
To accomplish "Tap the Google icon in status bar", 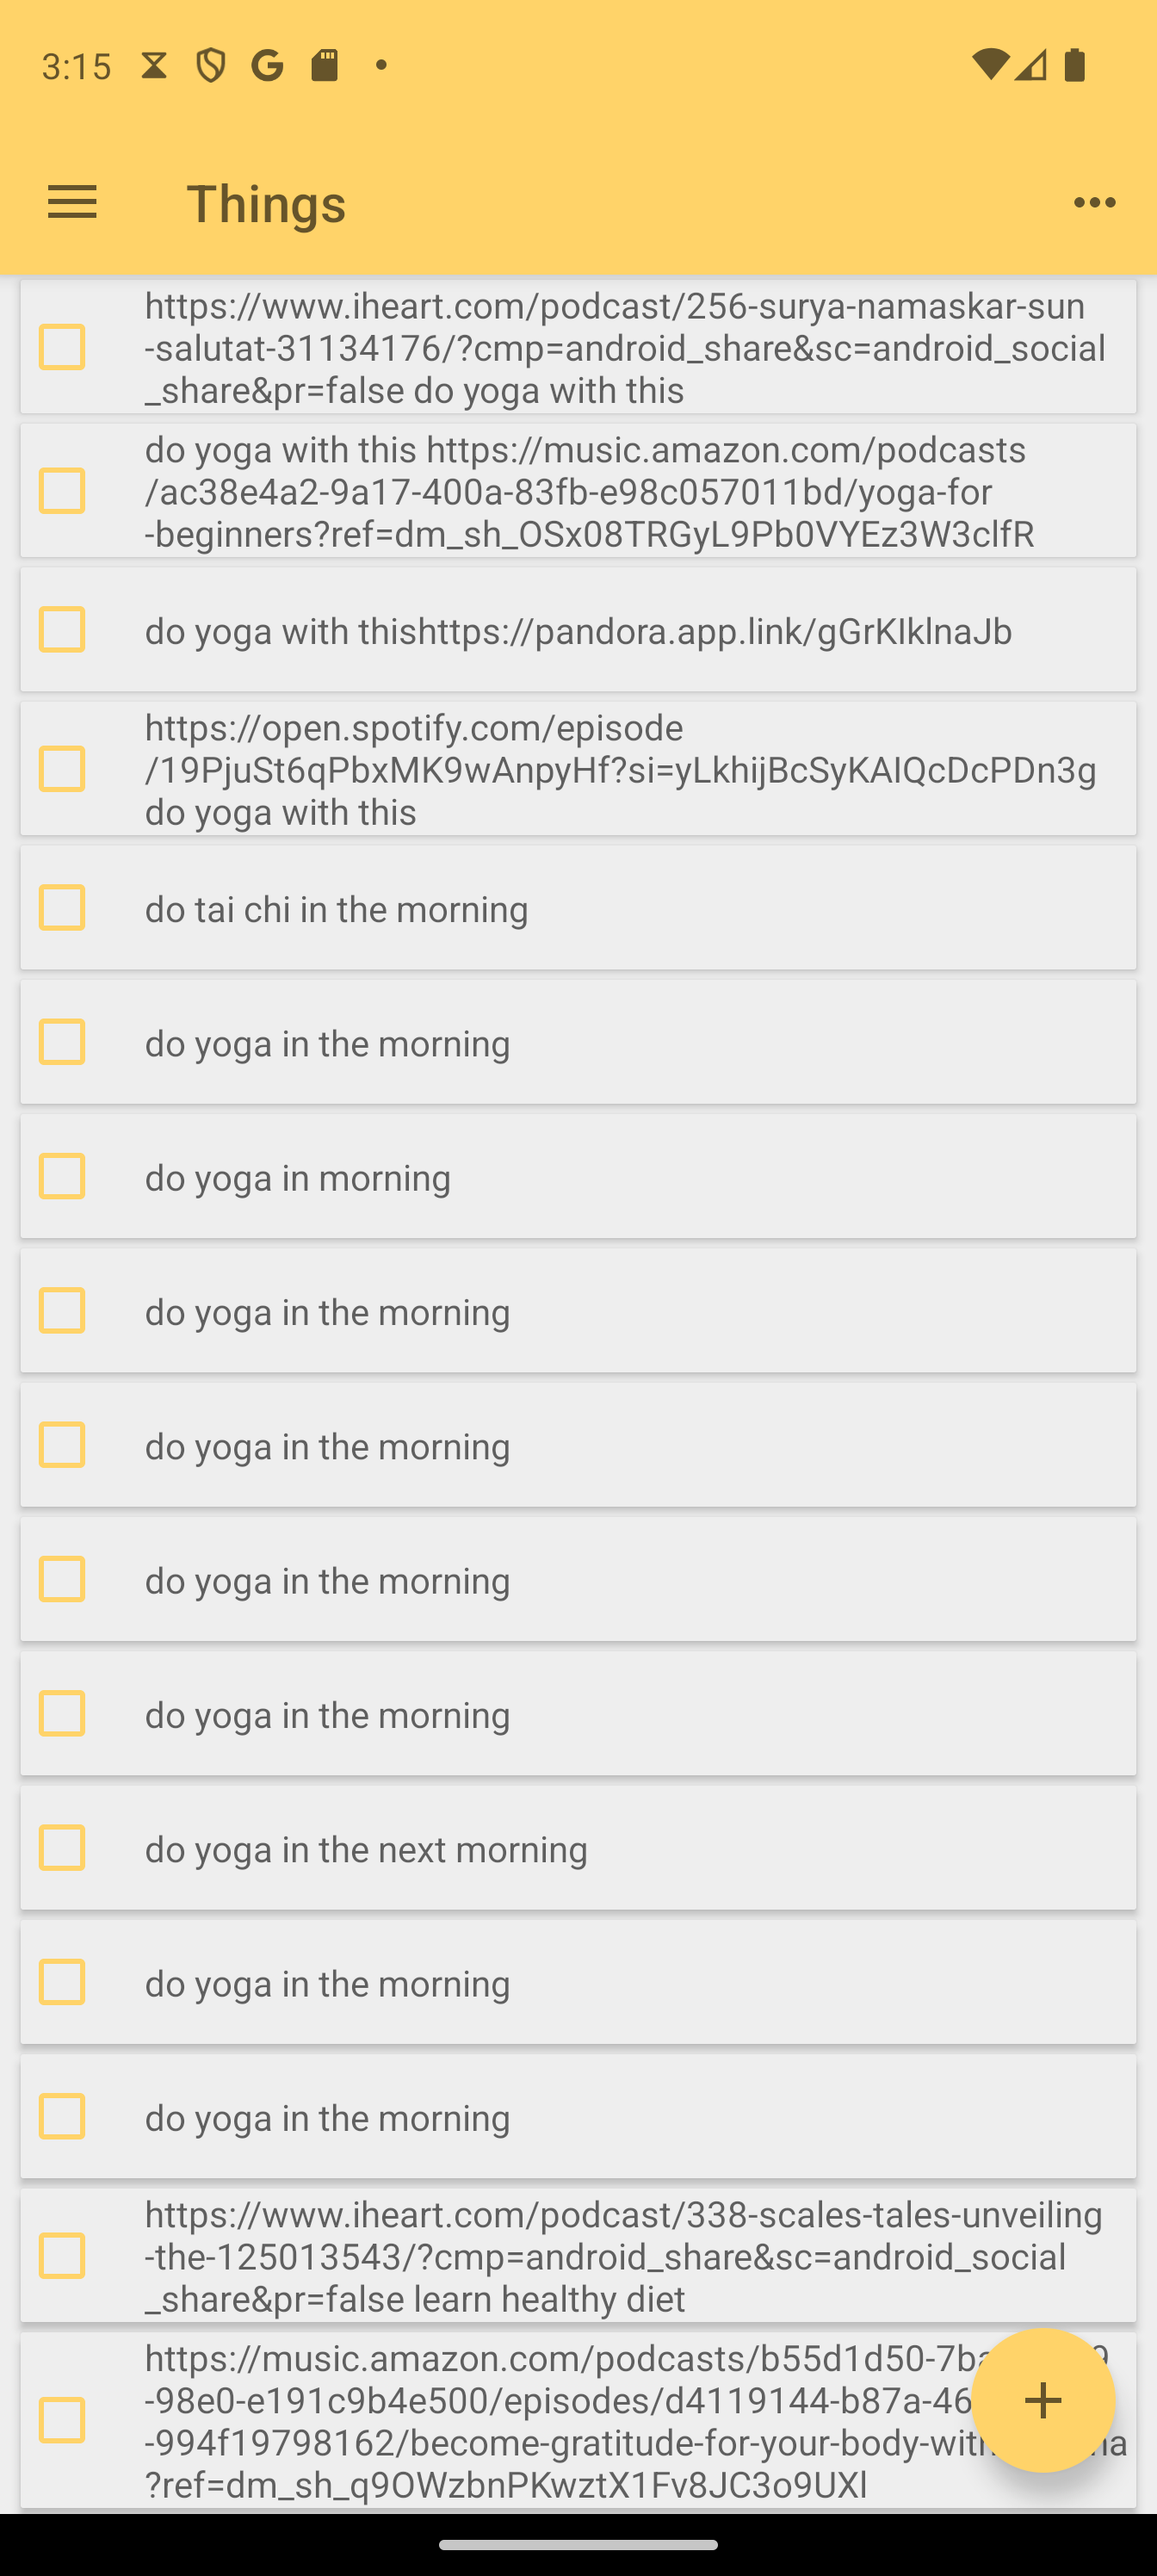I will pyautogui.click(x=267, y=66).
